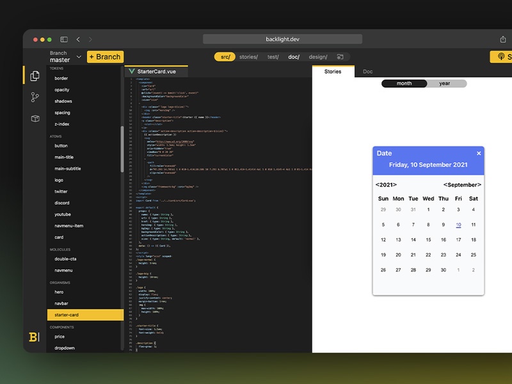Close the Date picker with the X

click(479, 153)
